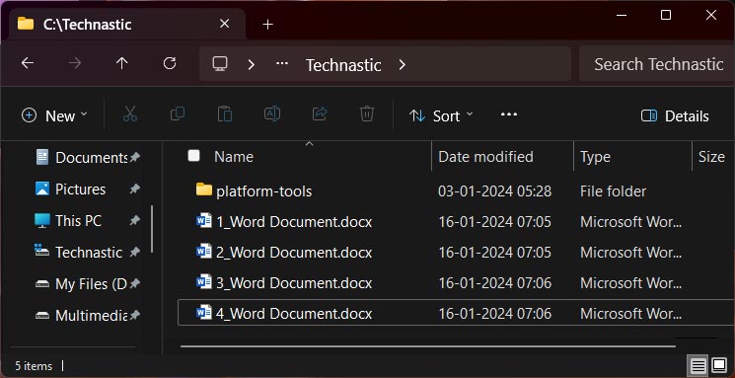This screenshot has height=378, width=735.
Task: Click the Rename icon in toolbar
Action: pos(272,113)
